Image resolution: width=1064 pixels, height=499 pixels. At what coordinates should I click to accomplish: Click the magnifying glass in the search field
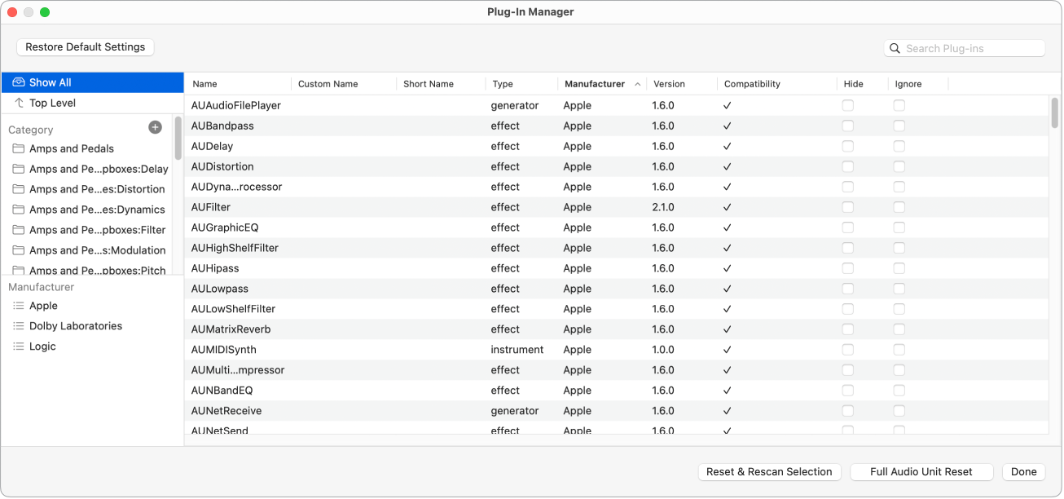[x=895, y=47]
